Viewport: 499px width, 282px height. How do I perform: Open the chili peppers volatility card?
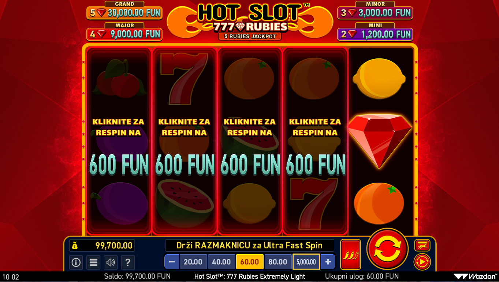pos(350,254)
